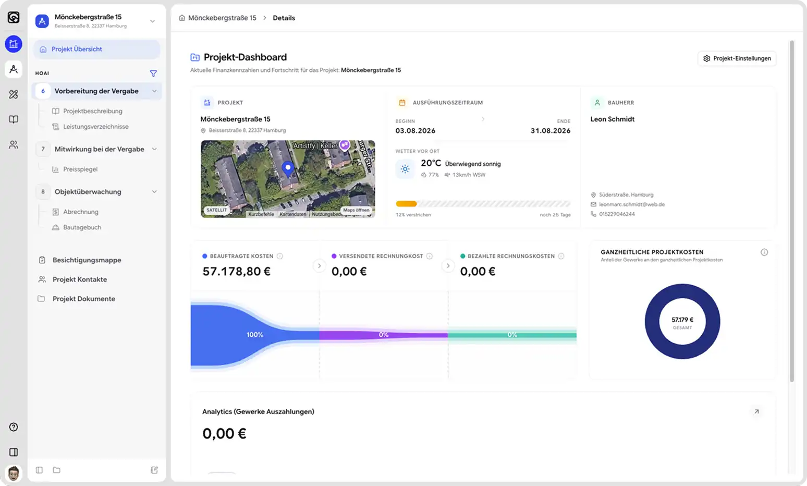Click info icon in Ganzheitliche Projektkosten card
The image size is (807, 486).
(764, 252)
